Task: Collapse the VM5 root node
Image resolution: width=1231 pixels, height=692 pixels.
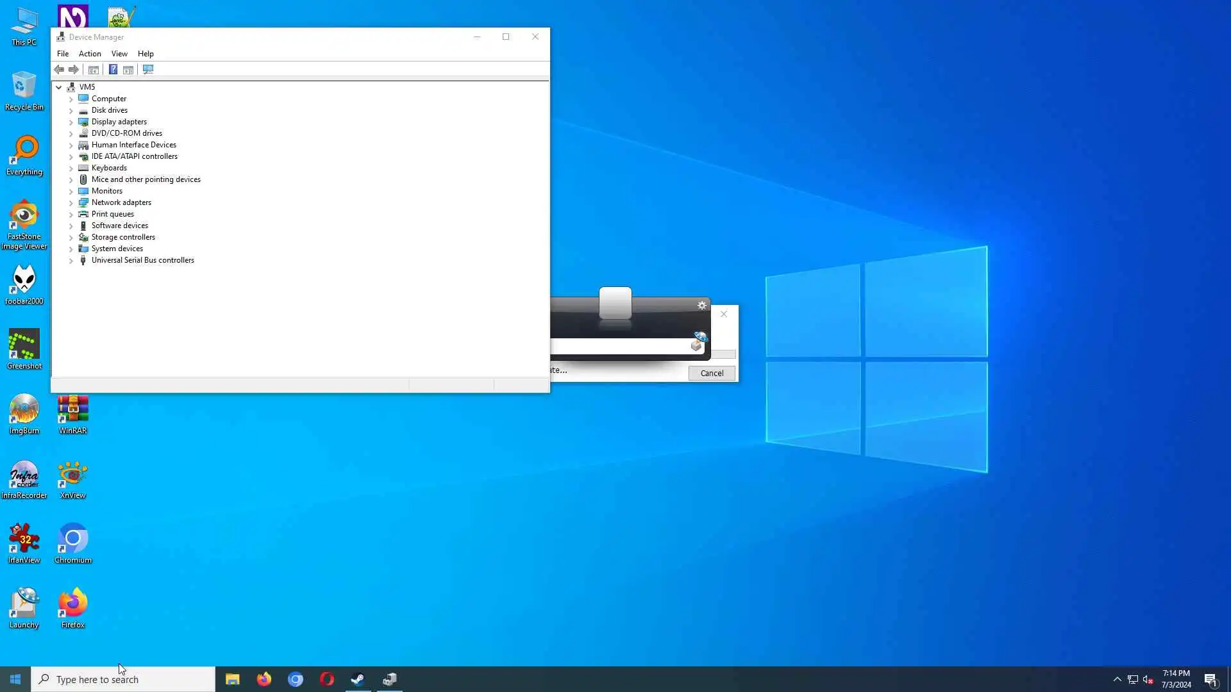Action: click(x=59, y=87)
